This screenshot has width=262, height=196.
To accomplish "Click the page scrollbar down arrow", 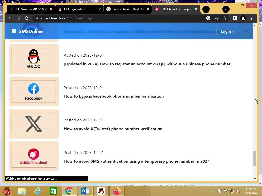I will click(255, 179).
